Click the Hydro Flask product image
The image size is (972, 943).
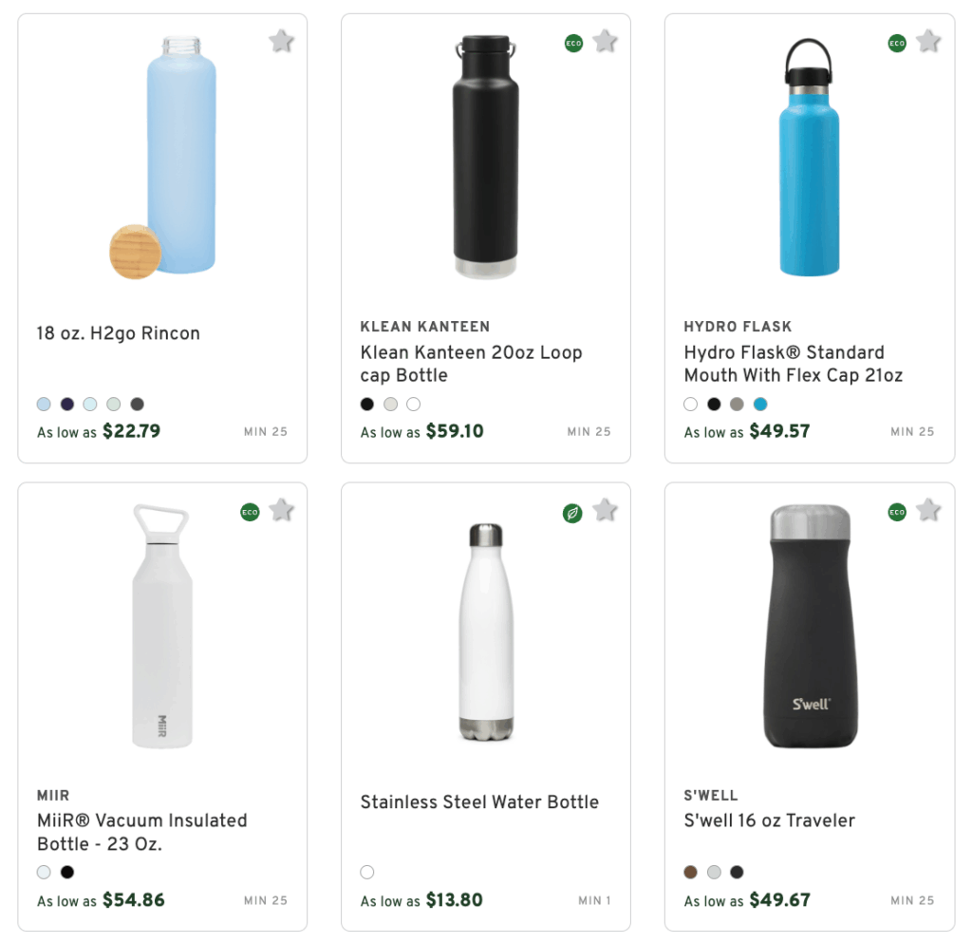(809, 161)
